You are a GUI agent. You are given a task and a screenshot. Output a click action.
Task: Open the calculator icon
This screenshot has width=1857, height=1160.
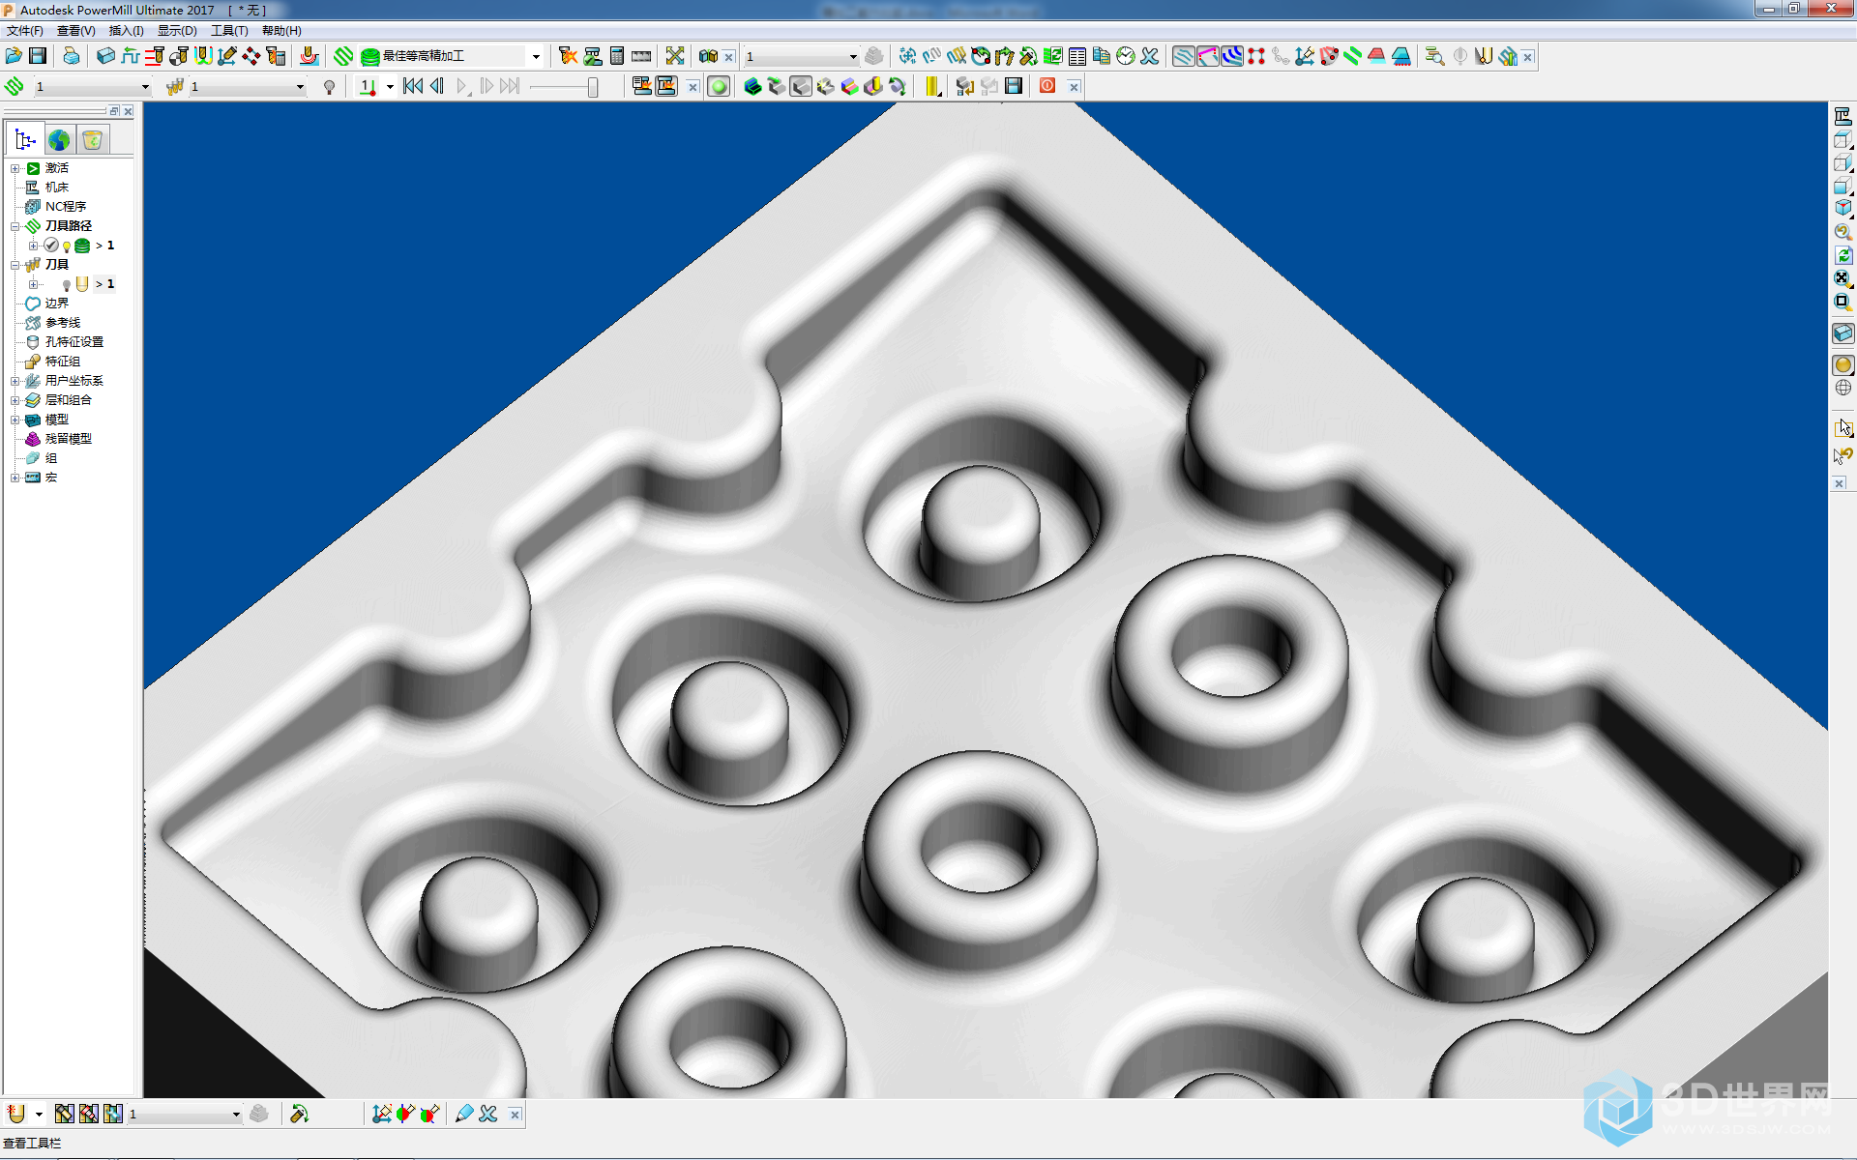(x=617, y=56)
